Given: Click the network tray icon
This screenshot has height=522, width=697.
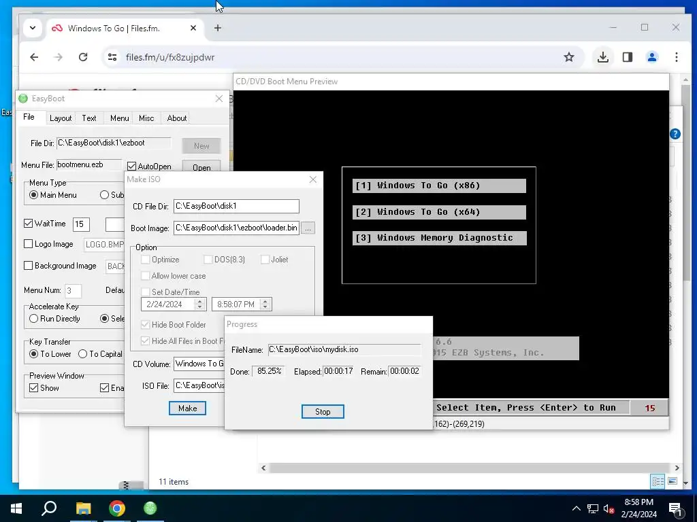Looking at the screenshot, I should (x=592, y=508).
